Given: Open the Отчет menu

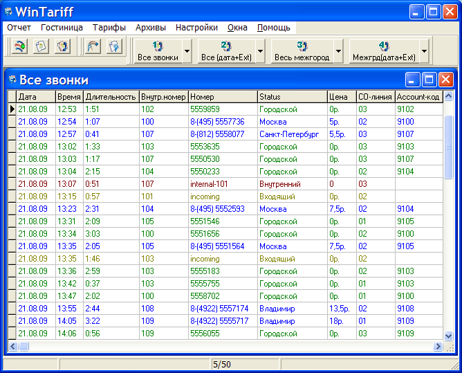Looking at the screenshot, I should [x=19, y=28].
